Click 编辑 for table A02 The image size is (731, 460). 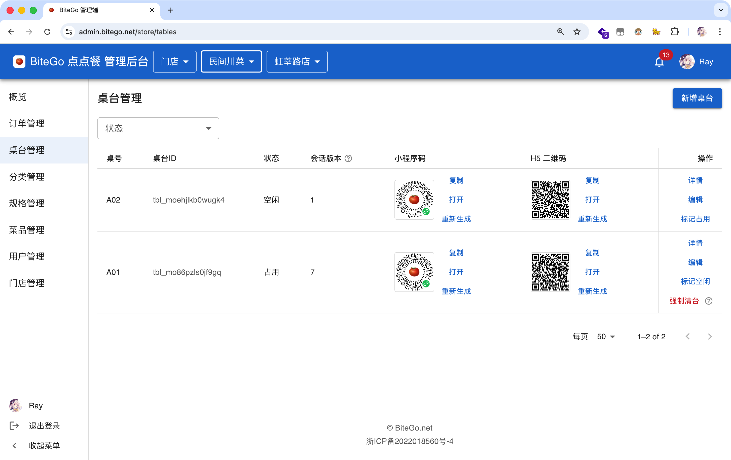pos(695,200)
